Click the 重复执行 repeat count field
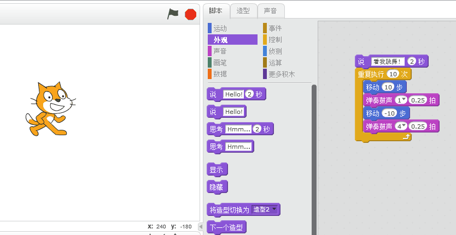 393,74
